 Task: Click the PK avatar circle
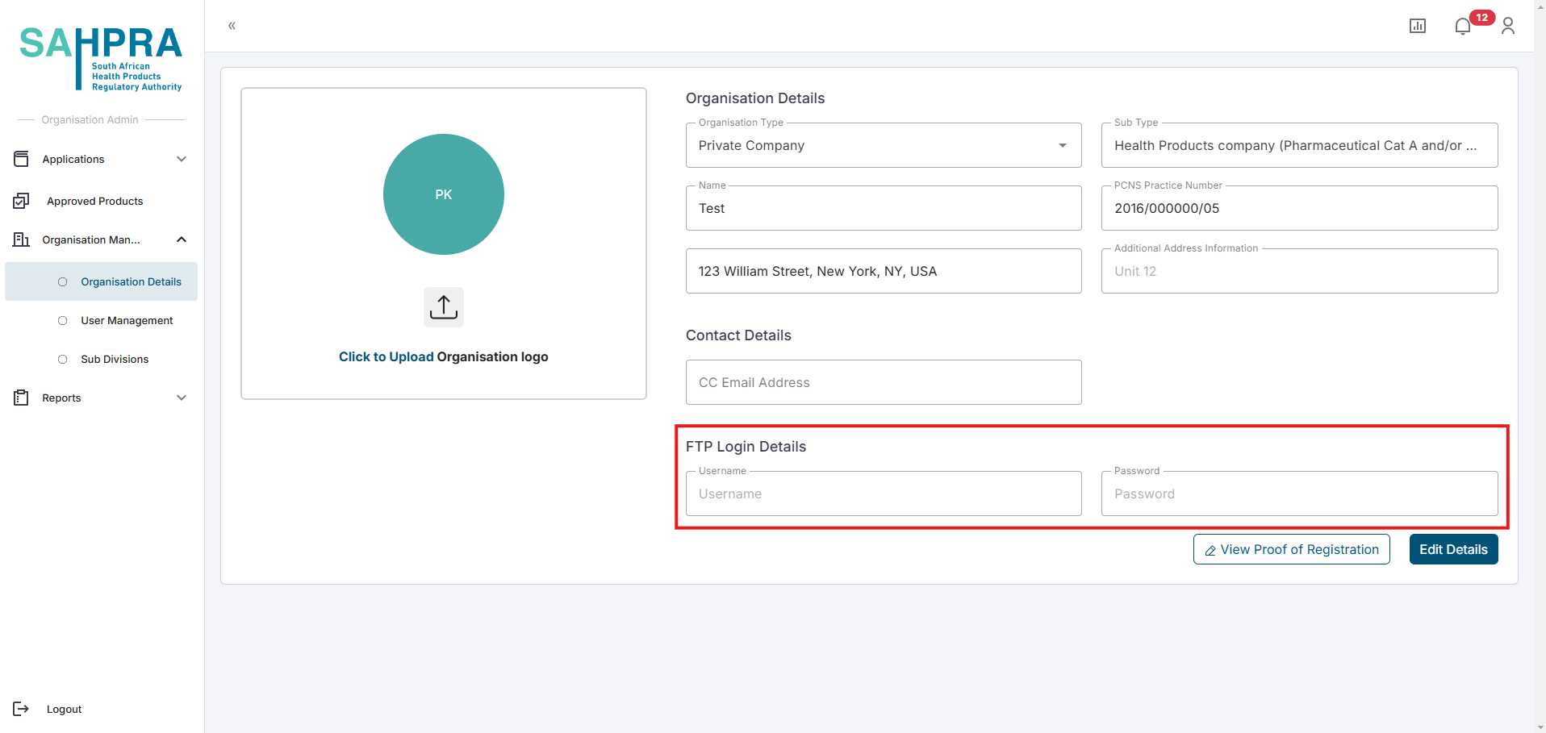point(443,194)
